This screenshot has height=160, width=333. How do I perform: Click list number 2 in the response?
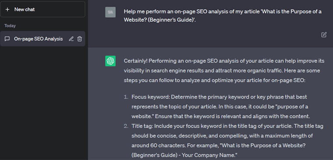click(126, 126)
